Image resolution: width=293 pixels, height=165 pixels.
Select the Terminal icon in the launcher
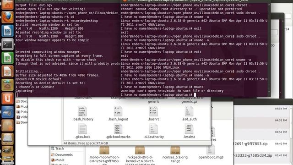(x=7, y=44)
